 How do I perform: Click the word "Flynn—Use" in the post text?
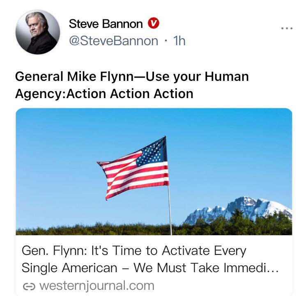pyautogui.click(x=135, y=77)
